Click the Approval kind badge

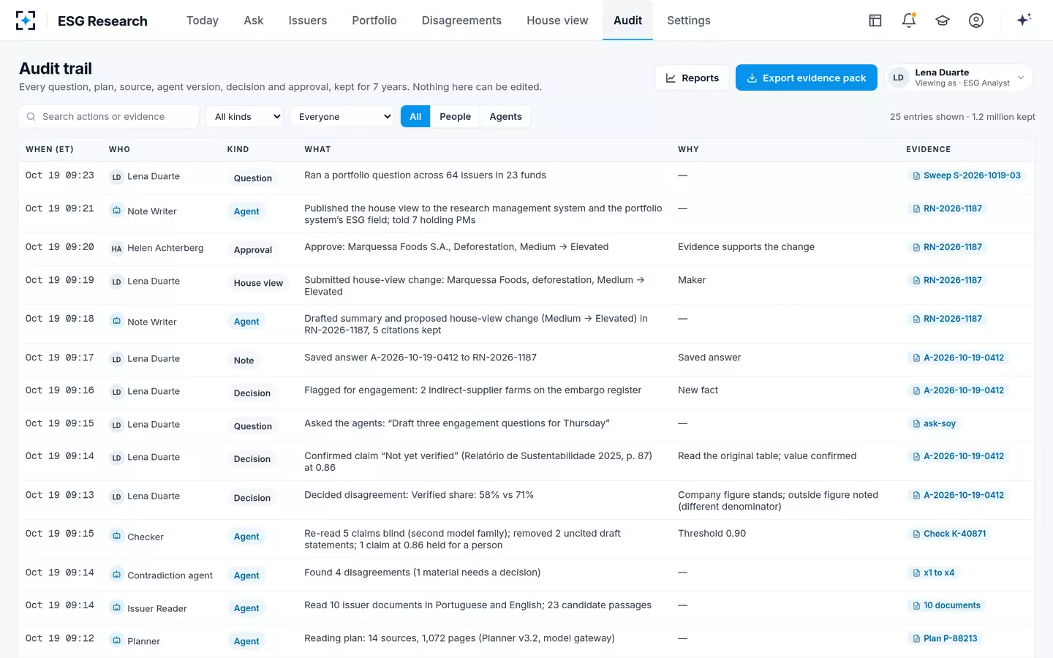pos(253,250)
